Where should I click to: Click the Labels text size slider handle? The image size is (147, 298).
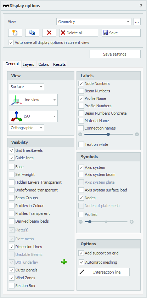[x=108, y=134]
